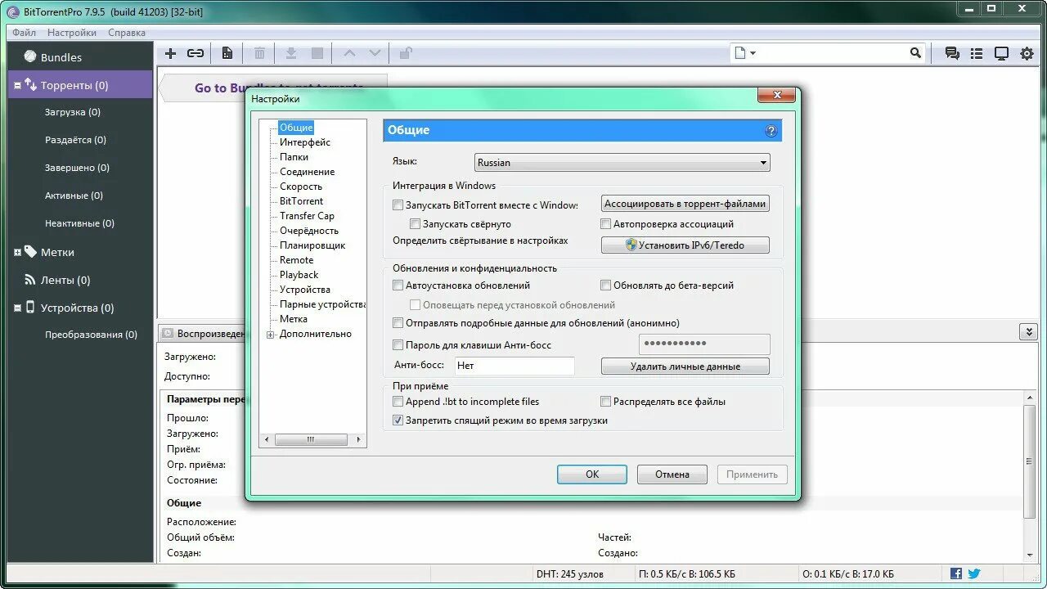The width and height of the screenshot is (1047, 589).
Task: Click the Create New Torrent file icon
Action: tap(227, 53)
